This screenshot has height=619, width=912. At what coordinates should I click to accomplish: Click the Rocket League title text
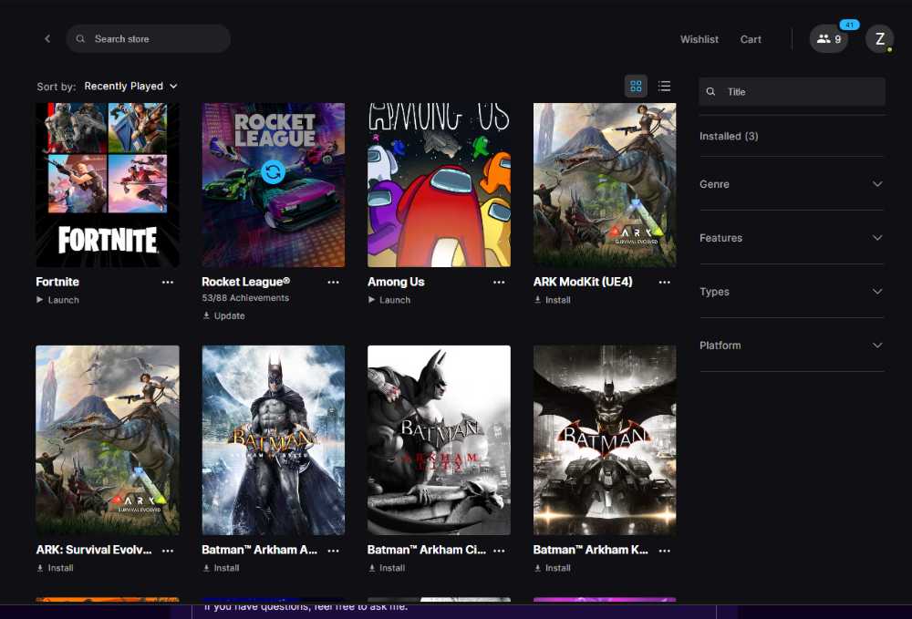coord(246,282)
